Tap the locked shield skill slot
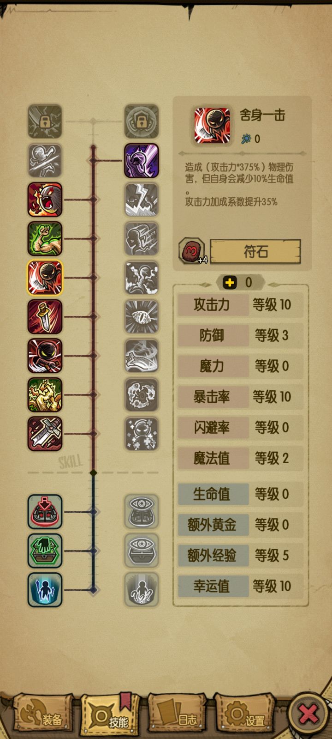Screen dimensions: 332x739 (x=142, y=121)
